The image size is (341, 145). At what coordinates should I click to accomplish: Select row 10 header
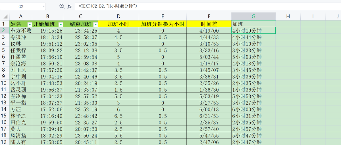(5, 83)
